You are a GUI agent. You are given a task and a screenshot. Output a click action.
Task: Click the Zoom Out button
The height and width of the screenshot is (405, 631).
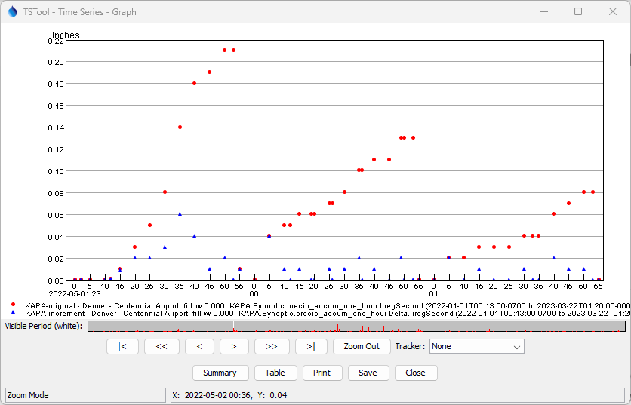coord(362,346)
